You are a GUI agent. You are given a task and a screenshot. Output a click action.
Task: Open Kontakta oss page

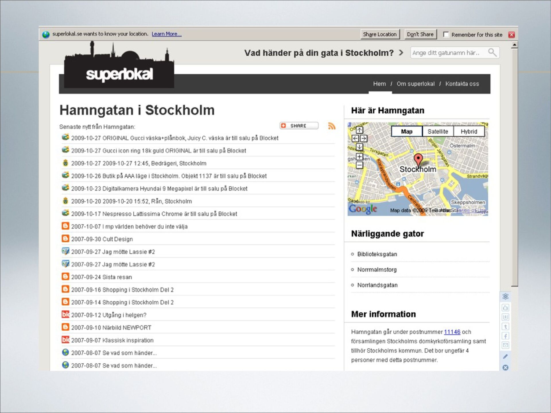coord(462,84)
